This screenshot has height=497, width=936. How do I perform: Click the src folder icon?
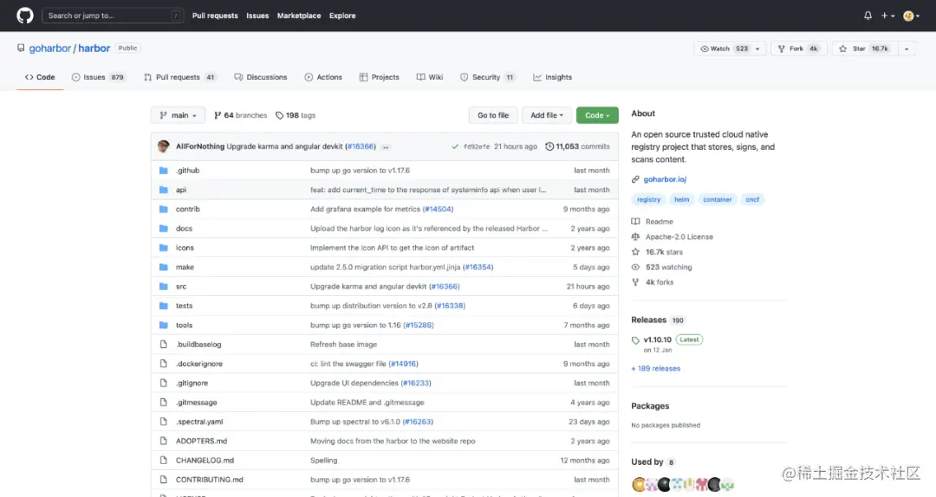pyautogui.click(x=164, y=287)
